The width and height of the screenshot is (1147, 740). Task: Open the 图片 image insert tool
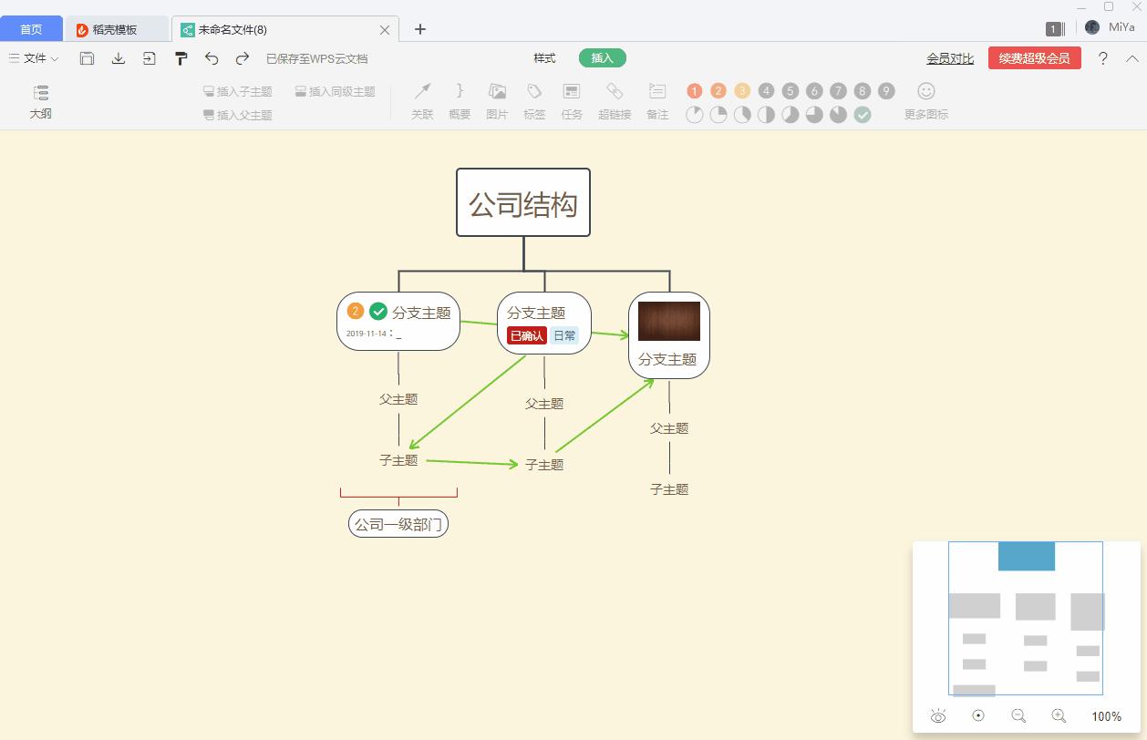[496, 100]
